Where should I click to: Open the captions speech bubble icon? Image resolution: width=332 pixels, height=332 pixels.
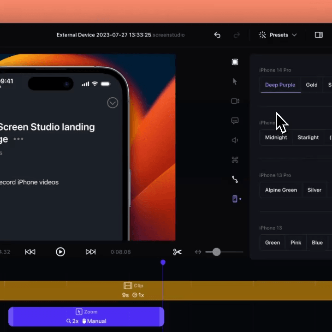(235, 121)
